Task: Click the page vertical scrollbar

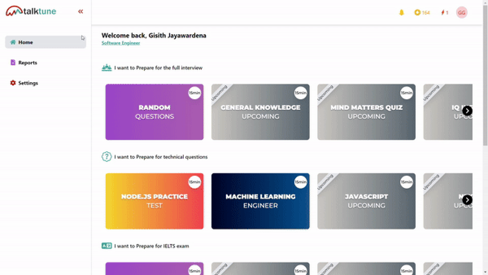Action: (x=485, y=81)
